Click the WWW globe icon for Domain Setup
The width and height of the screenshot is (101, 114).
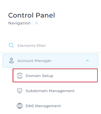[20, 76]
